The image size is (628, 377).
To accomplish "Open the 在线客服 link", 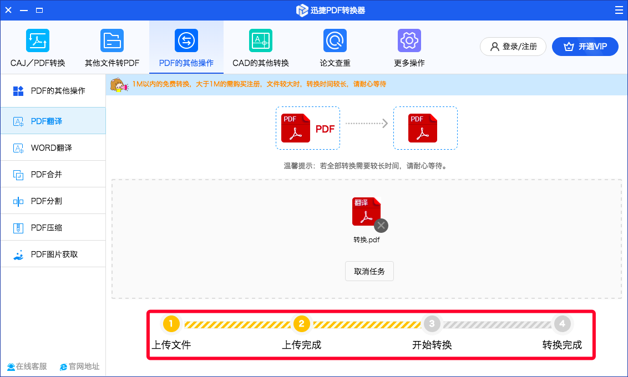I will (x=27, y=366).
